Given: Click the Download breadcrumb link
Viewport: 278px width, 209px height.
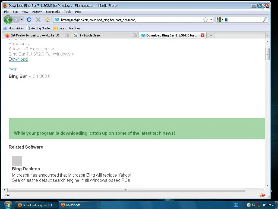Looking at the screenshot, I should pos(18,59).
